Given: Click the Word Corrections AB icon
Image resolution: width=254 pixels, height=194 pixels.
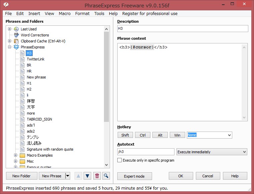Looking at the screenshot, I should pyautogui.click(x=16, y=35).
